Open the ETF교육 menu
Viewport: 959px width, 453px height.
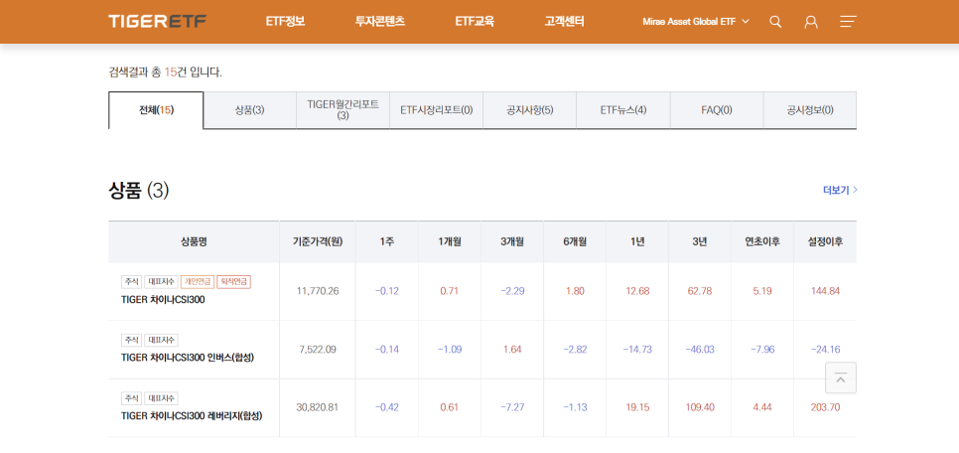(474, 22)
